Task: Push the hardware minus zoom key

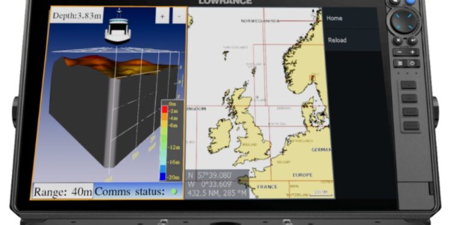Action: [399, 52]
